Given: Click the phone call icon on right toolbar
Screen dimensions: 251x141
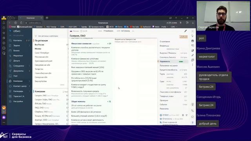Looking at the screenshot, I should 193,110.
